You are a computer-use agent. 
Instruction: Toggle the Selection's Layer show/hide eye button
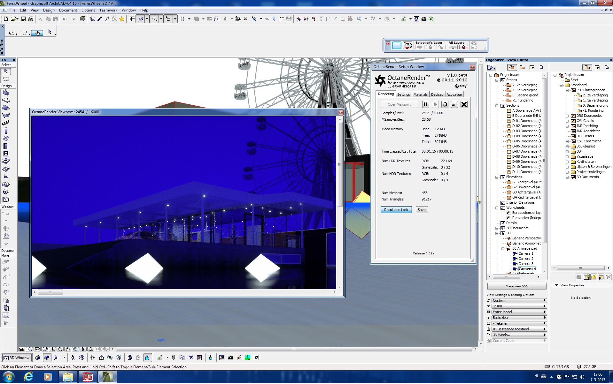point(420,47)
